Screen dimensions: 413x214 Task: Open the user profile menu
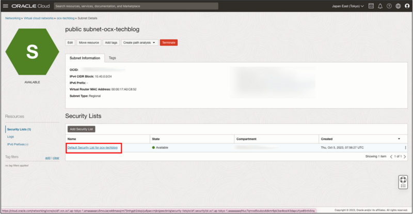pyautogui.click(x=407, y=6)
